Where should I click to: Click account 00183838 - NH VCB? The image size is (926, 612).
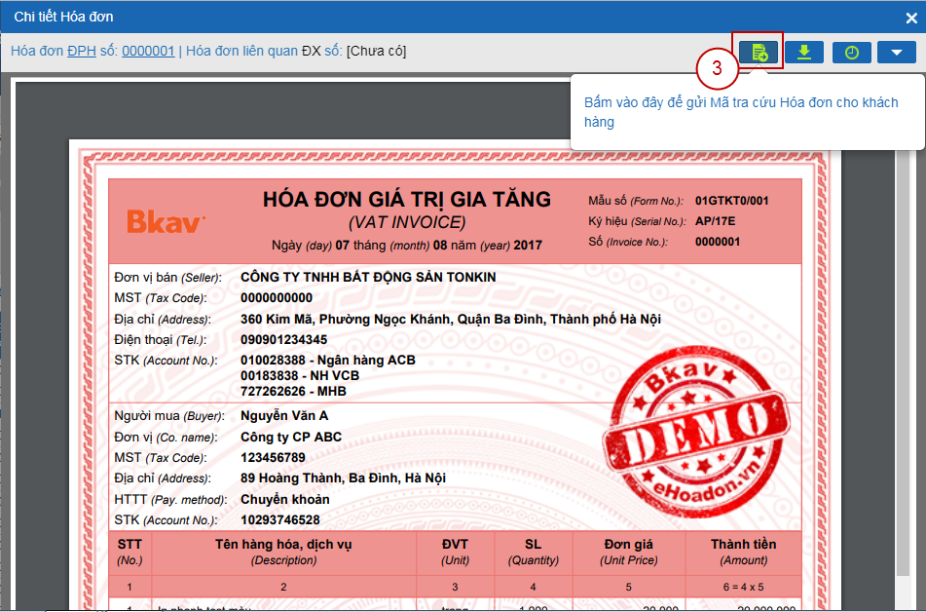click(x=299, y=375)
